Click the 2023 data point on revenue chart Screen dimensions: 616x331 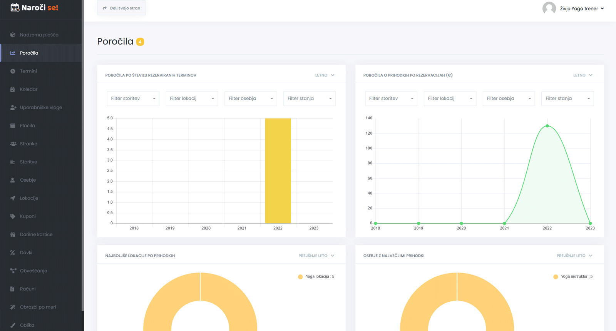coord(590,223)
